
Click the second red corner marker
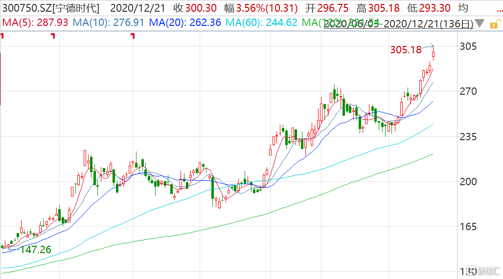[x=53, y=35]
